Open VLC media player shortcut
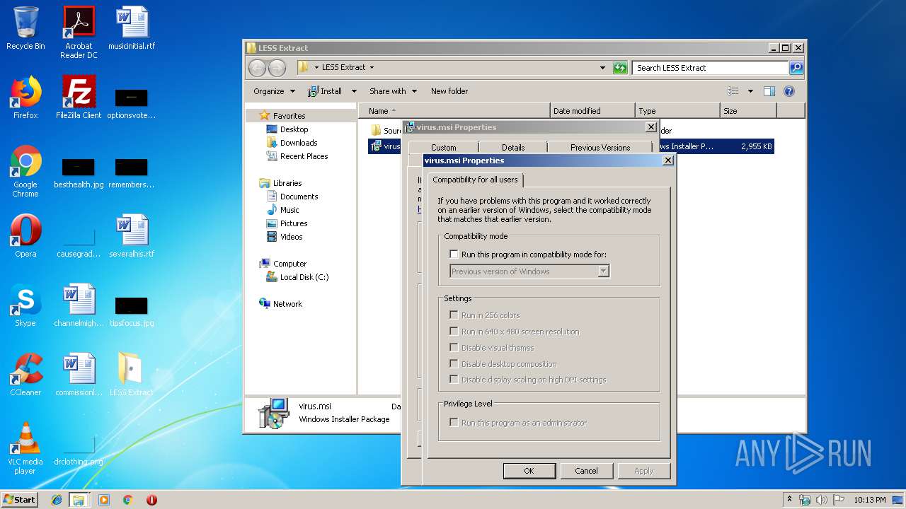906x509 pixels. tap(25, 448)
